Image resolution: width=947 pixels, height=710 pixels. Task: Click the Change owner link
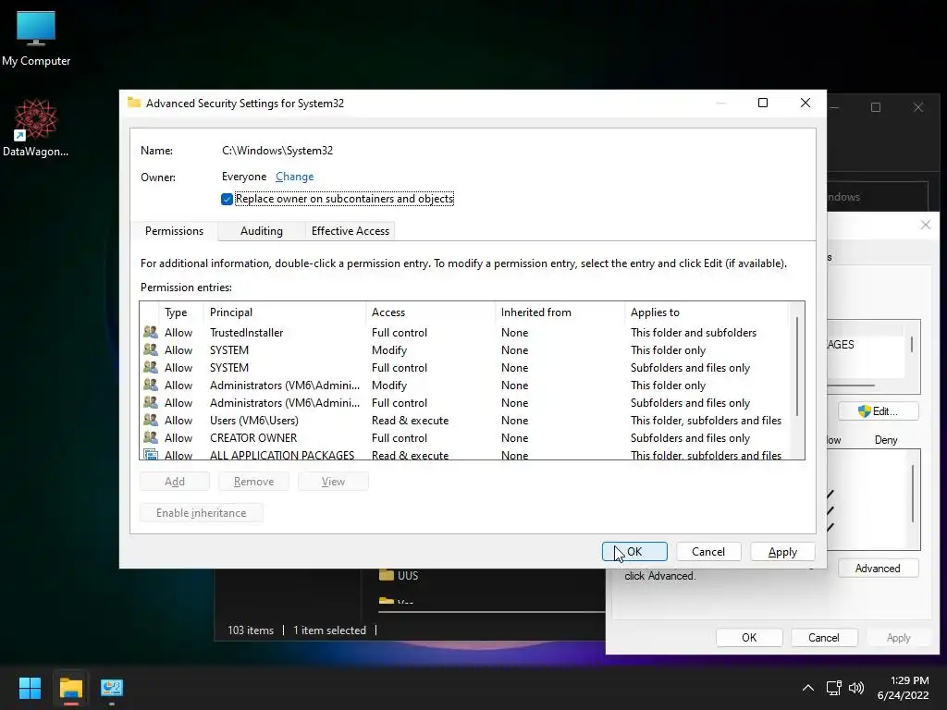coord(295,177)
